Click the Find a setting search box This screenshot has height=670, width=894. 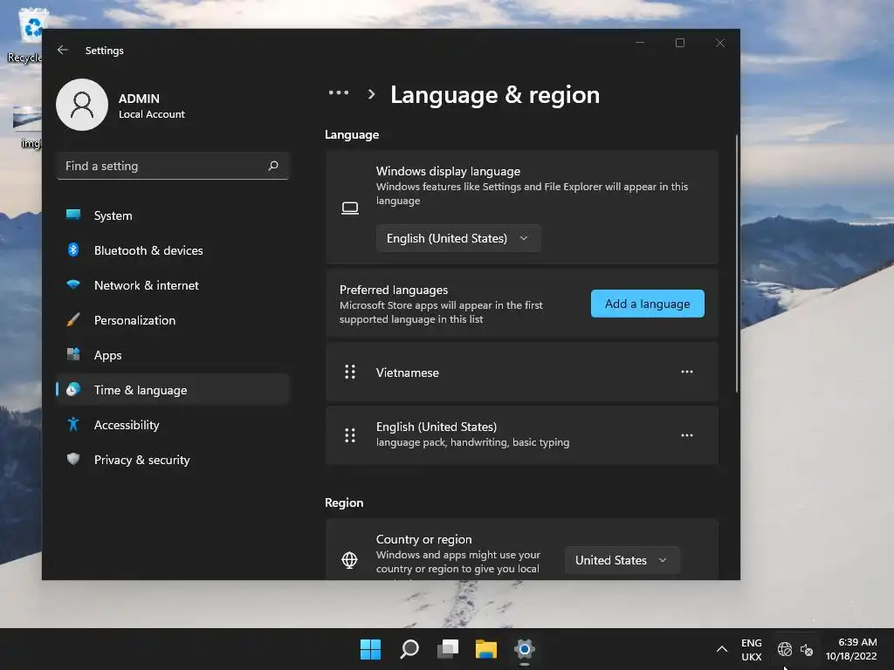173,166
